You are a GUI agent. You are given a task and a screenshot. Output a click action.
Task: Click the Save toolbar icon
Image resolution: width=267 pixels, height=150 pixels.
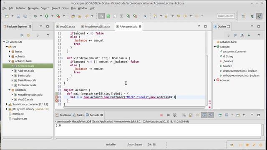18,16
